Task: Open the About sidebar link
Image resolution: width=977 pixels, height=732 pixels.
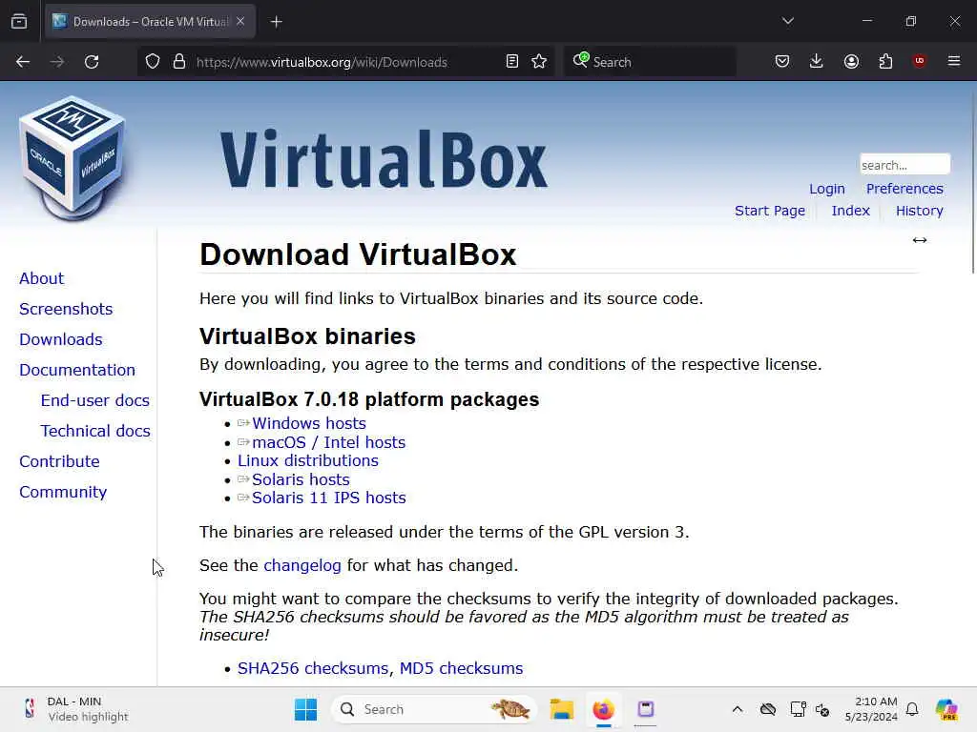Action: click(41, 278)
